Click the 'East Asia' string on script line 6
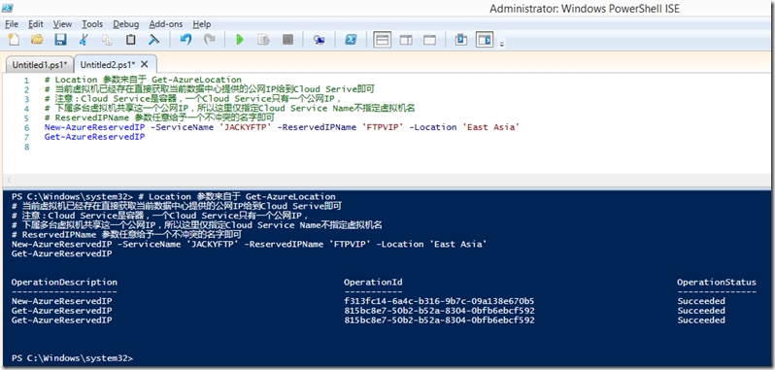 pyautogui.click(x=490, y=127)
